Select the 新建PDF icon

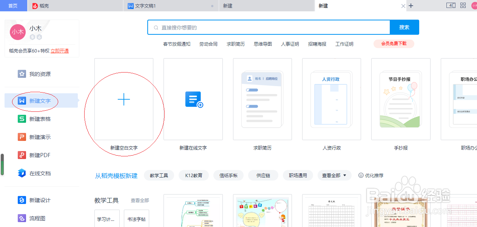click(x=22, y=155)
